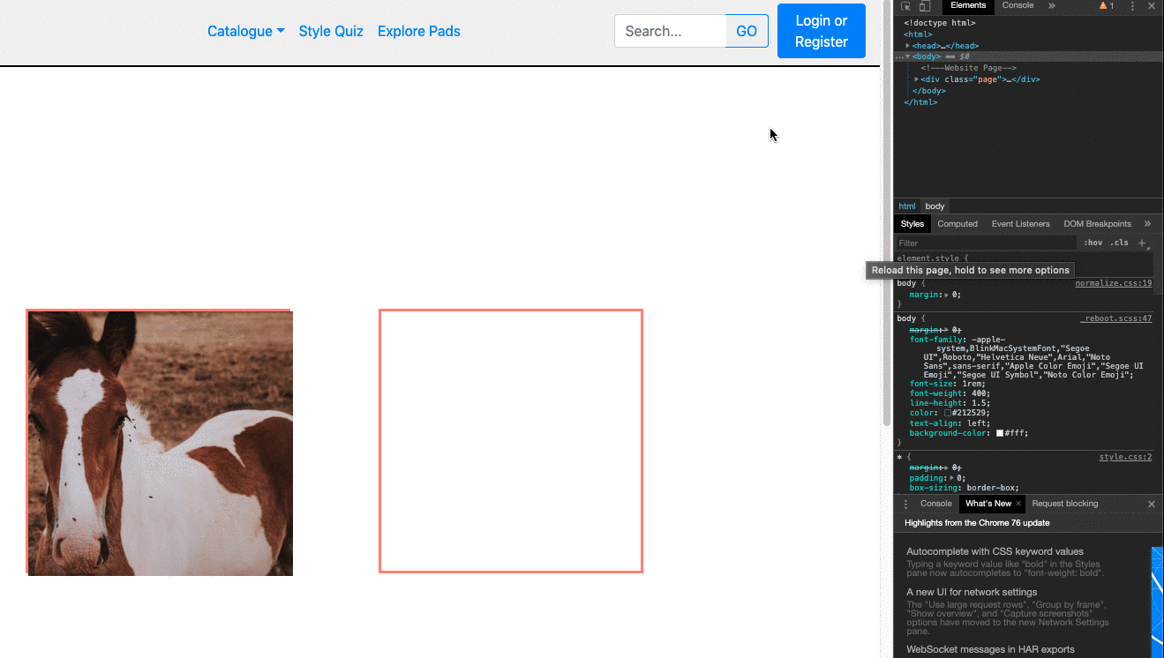Open the Style Quiz link
Viewport: 1164px width, 658px height.
point(331,31)
